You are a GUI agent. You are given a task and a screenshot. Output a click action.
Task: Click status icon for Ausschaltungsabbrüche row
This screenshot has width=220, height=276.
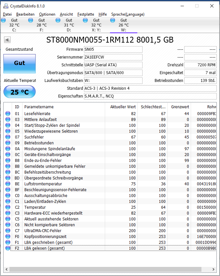click(8, 195)
